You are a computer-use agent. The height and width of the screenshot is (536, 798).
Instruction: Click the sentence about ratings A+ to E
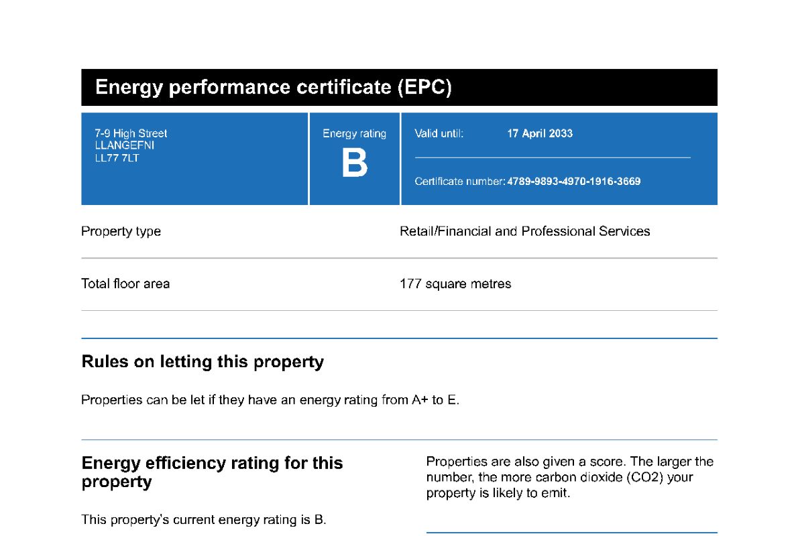coord(270,400)
